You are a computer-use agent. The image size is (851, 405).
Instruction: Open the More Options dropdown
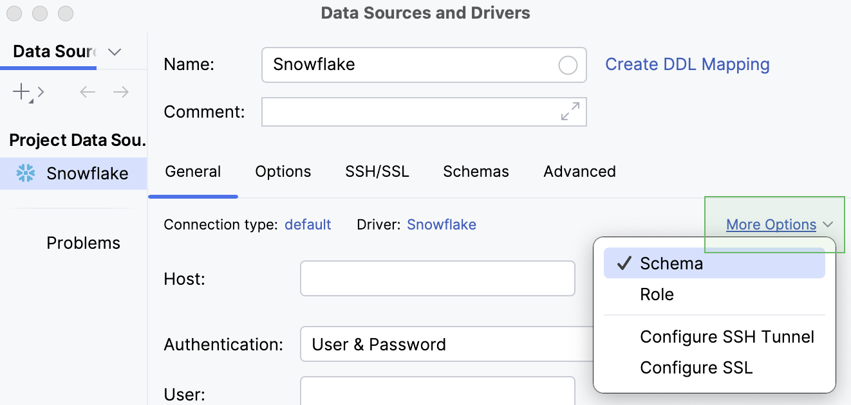pyautogui.click(x=779, y=225)
